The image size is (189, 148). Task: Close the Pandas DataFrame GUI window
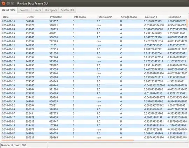pyautogui.click(x=4, y=3)
